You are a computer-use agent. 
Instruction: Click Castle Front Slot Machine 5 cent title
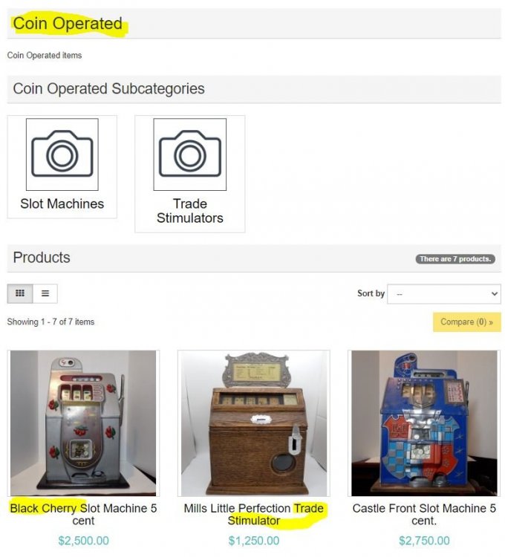[x=424, y=515]
